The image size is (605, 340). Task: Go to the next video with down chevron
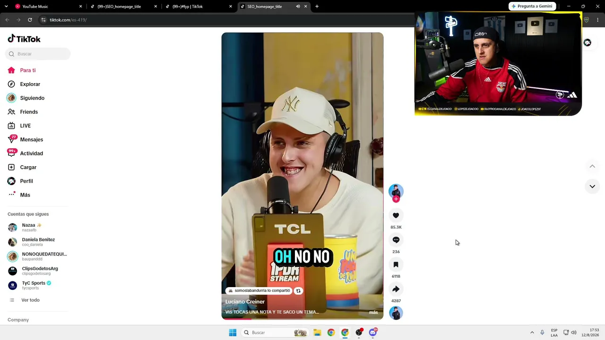tap(592, 187)
